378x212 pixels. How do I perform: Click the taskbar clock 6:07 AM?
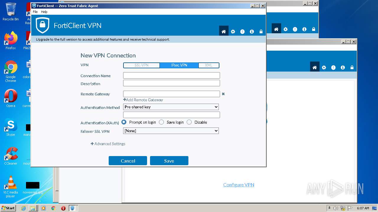(x=363, y=208)
